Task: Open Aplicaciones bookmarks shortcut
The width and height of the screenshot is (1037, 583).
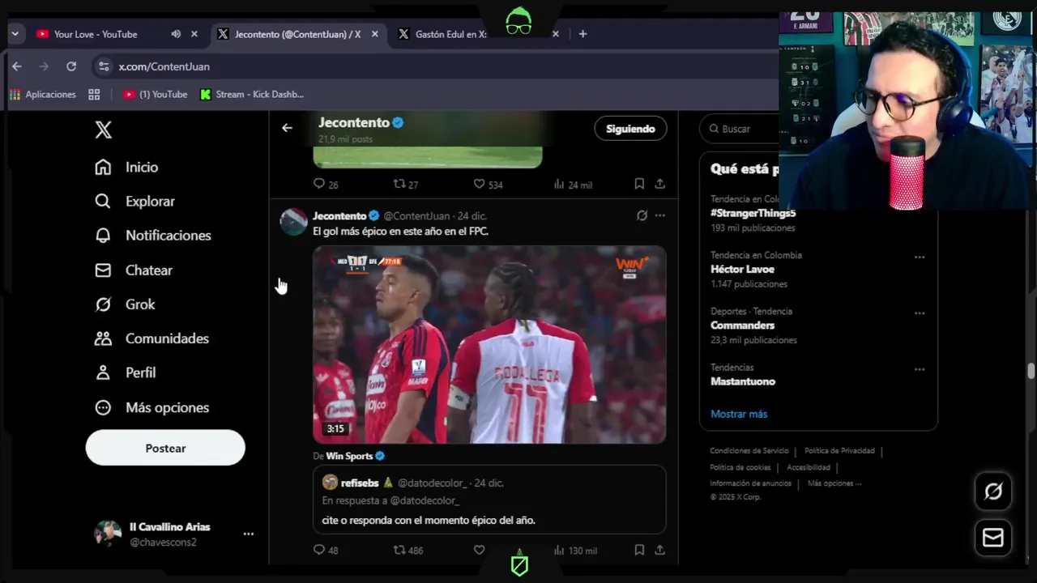Action: tap(43, 94)
